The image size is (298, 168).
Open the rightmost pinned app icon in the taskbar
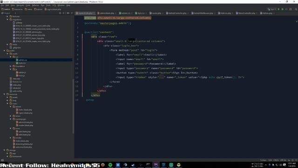(x=179, y=165)
